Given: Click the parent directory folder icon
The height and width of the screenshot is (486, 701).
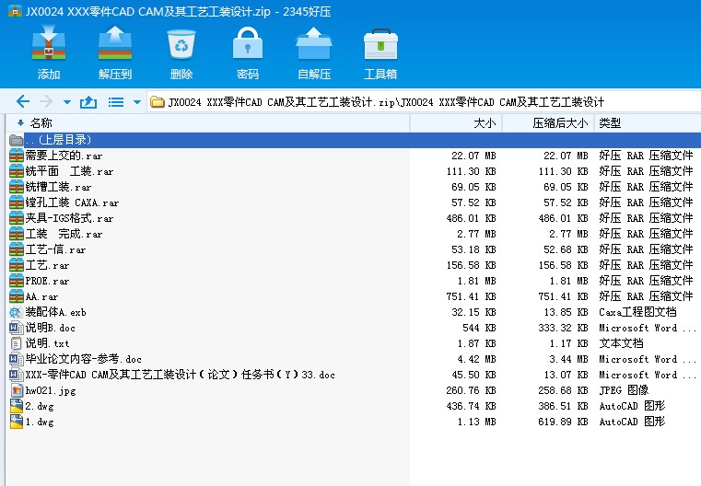Looking at the screenshot, I should click(16, 140).
